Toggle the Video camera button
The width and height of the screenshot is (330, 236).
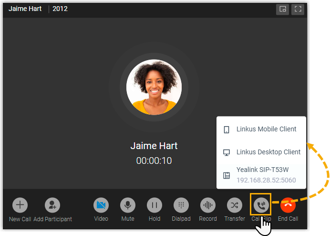click(101, 205)
